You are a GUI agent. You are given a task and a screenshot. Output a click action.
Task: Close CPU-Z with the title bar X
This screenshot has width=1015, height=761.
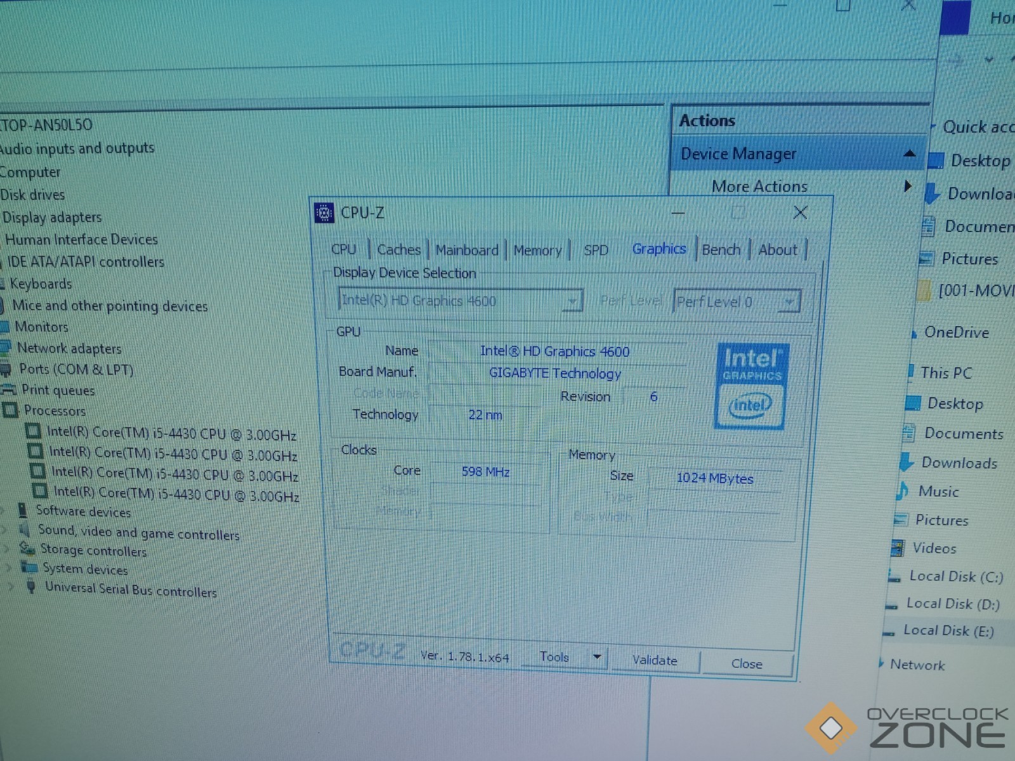click(801, 213)
